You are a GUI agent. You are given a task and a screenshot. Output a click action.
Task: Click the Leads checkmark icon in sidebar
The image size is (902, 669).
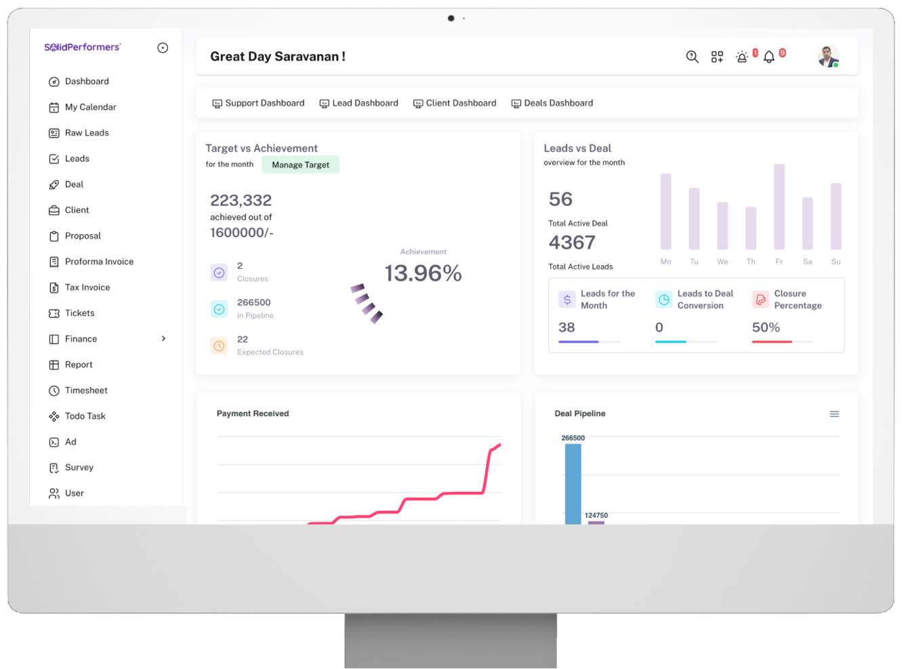pos(54,159)
